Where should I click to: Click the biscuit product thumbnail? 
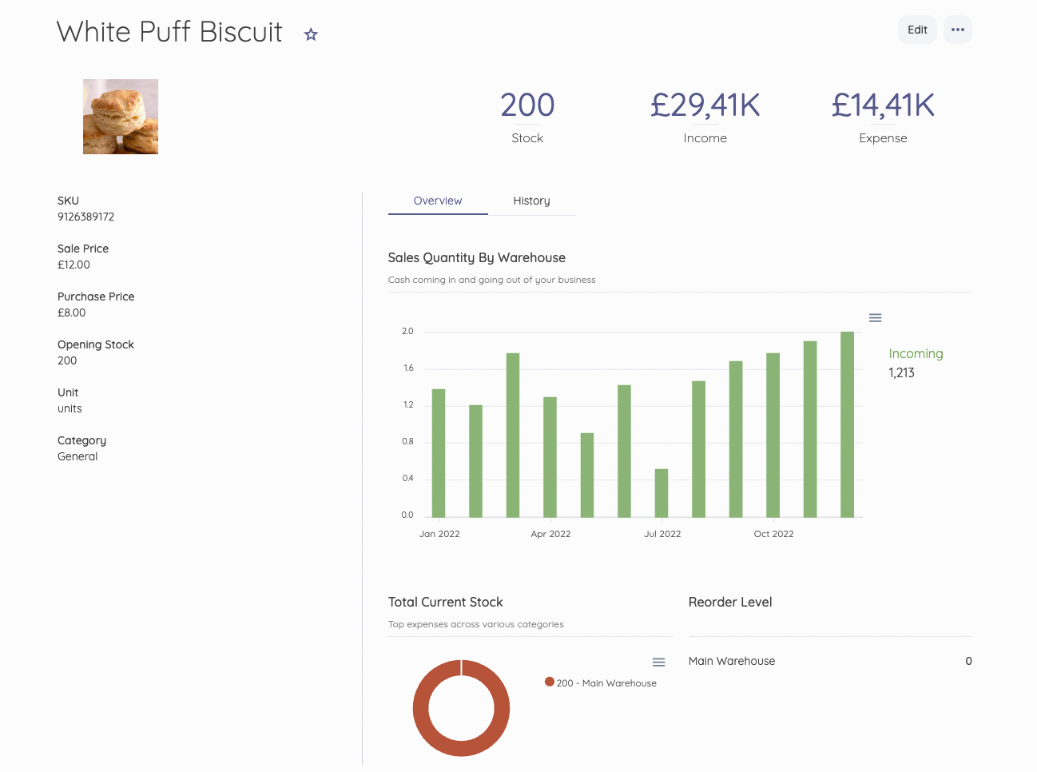pyautogui.click(x=121, y=117)
